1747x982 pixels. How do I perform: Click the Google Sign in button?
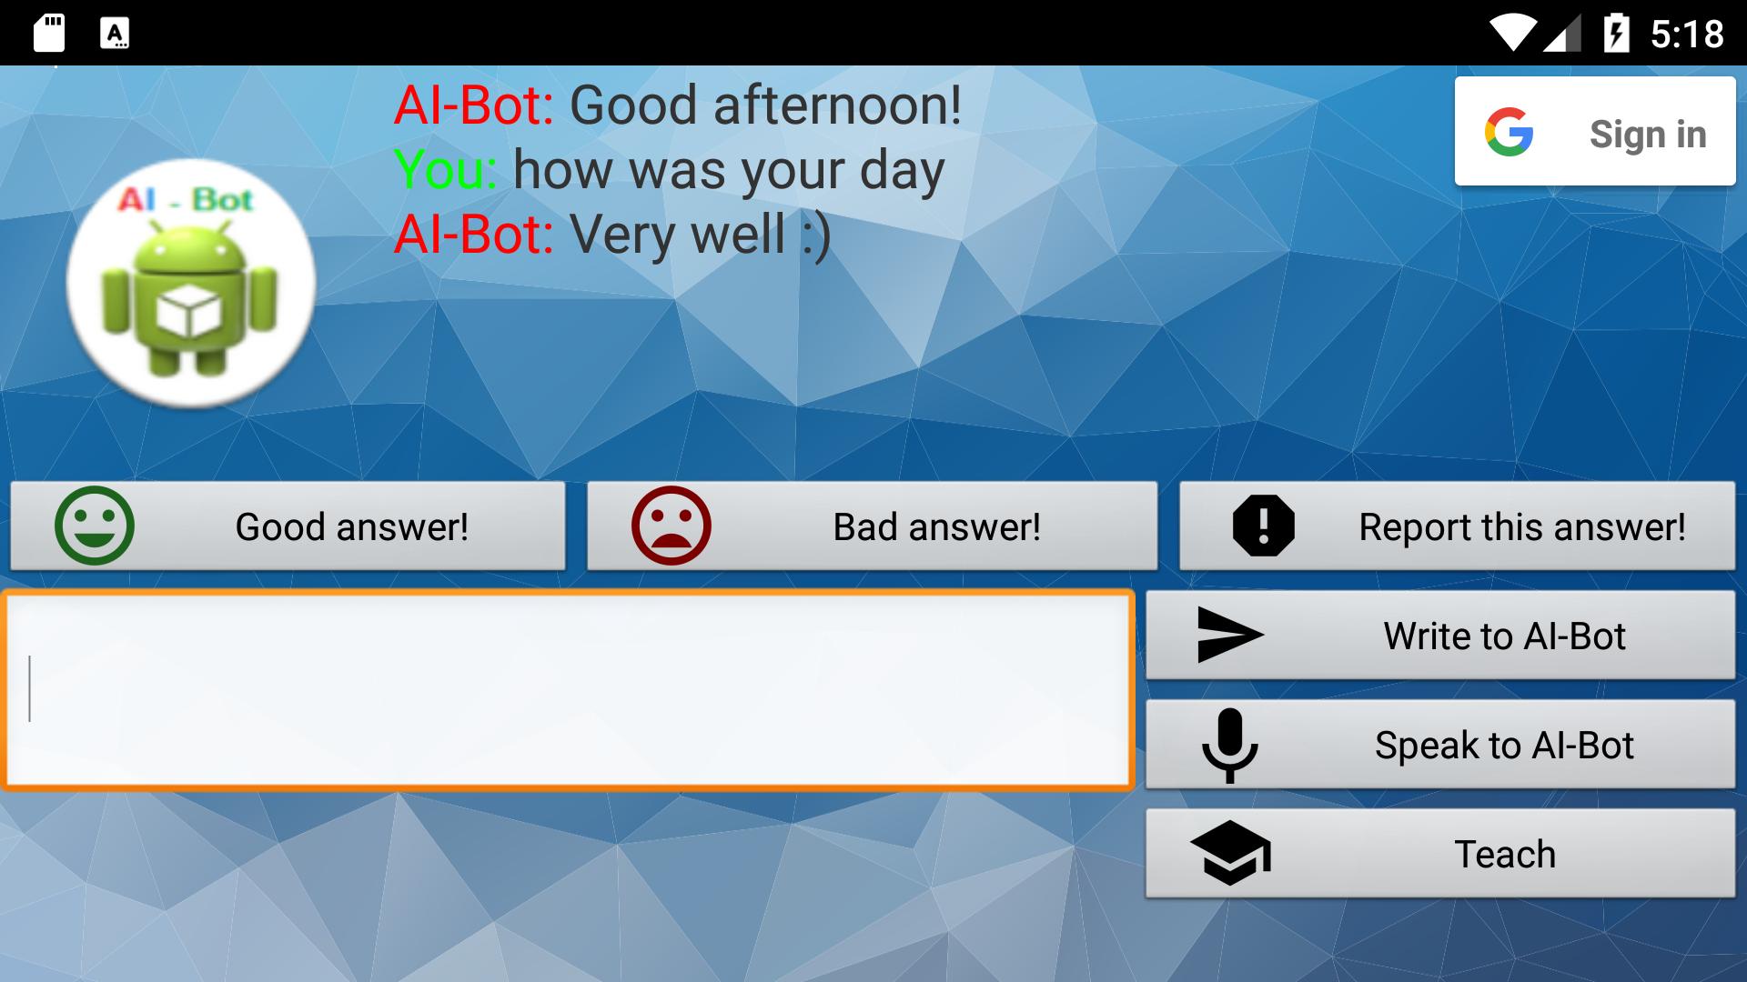pos(1591,132)
